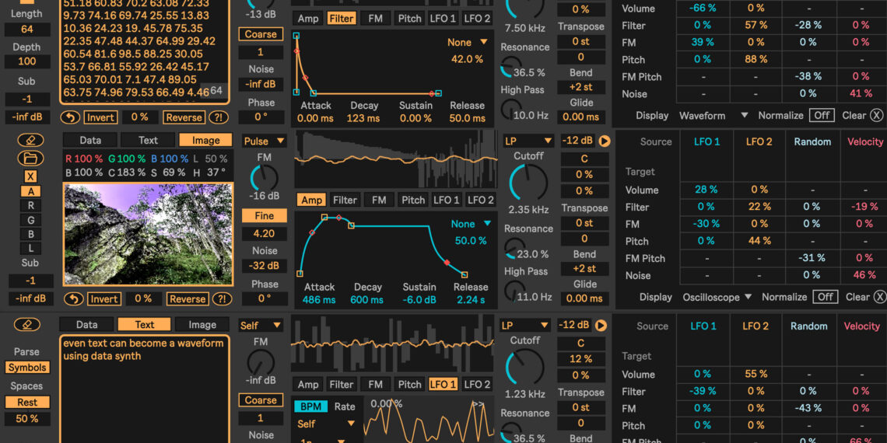Screen dimensions: 887x443
Task: Click the eraser icon above the Image panel
Action: [30, 141]
